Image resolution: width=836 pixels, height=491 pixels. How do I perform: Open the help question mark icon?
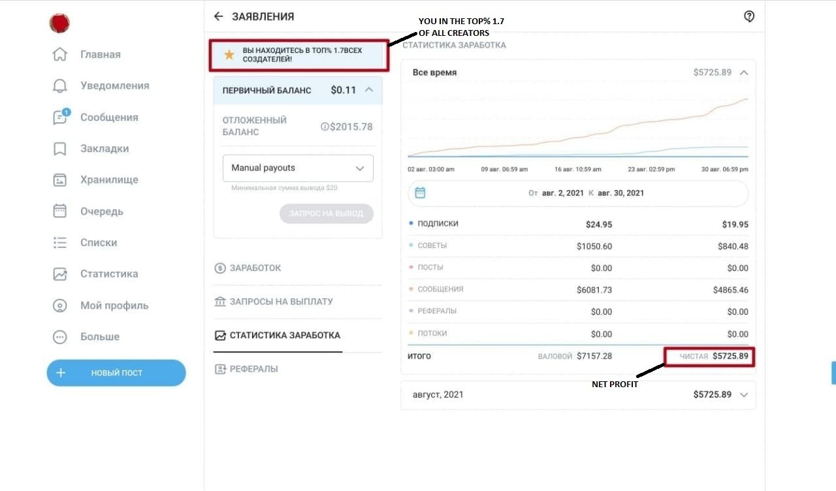click(x=749, y=17)
